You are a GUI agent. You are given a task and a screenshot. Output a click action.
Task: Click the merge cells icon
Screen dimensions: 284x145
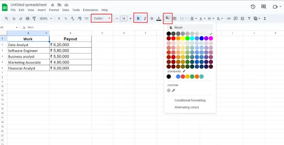tap(182, 18)
